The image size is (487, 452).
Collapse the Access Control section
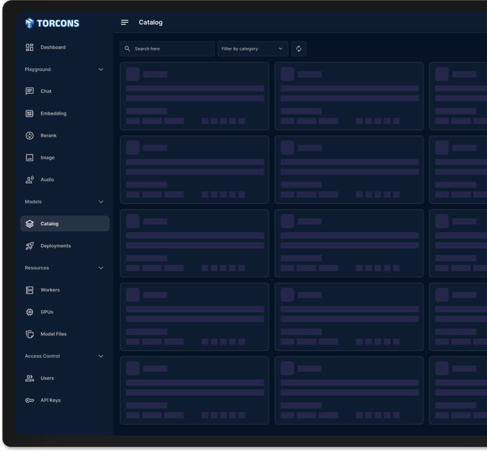(101, 356)
